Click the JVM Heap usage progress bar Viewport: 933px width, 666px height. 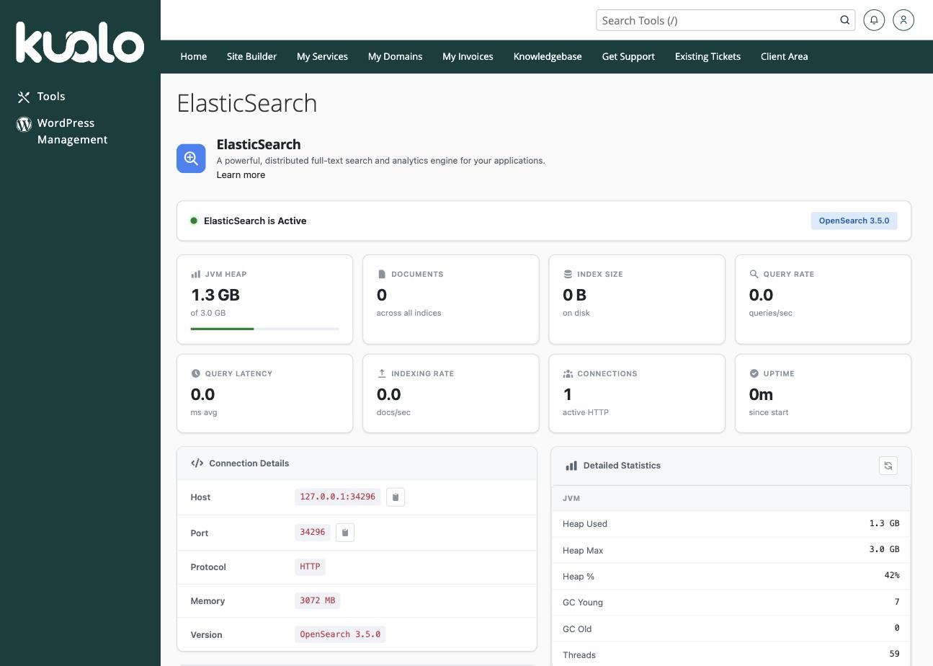click(x=264, y=329)
